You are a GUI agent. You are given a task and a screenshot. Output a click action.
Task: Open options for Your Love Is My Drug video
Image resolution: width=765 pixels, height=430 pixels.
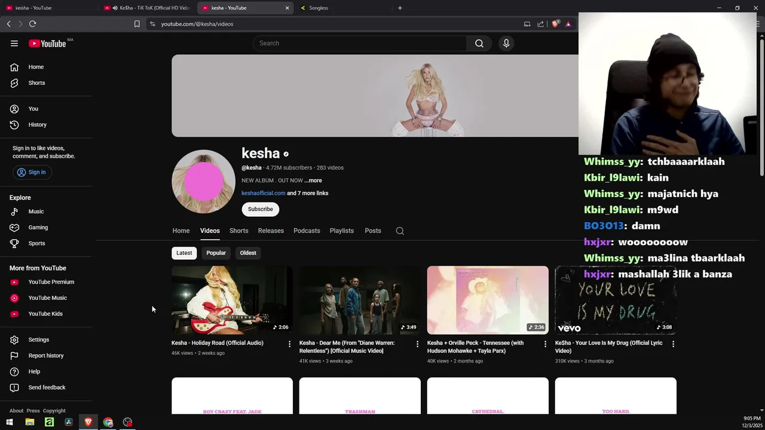tap(673, 344)
